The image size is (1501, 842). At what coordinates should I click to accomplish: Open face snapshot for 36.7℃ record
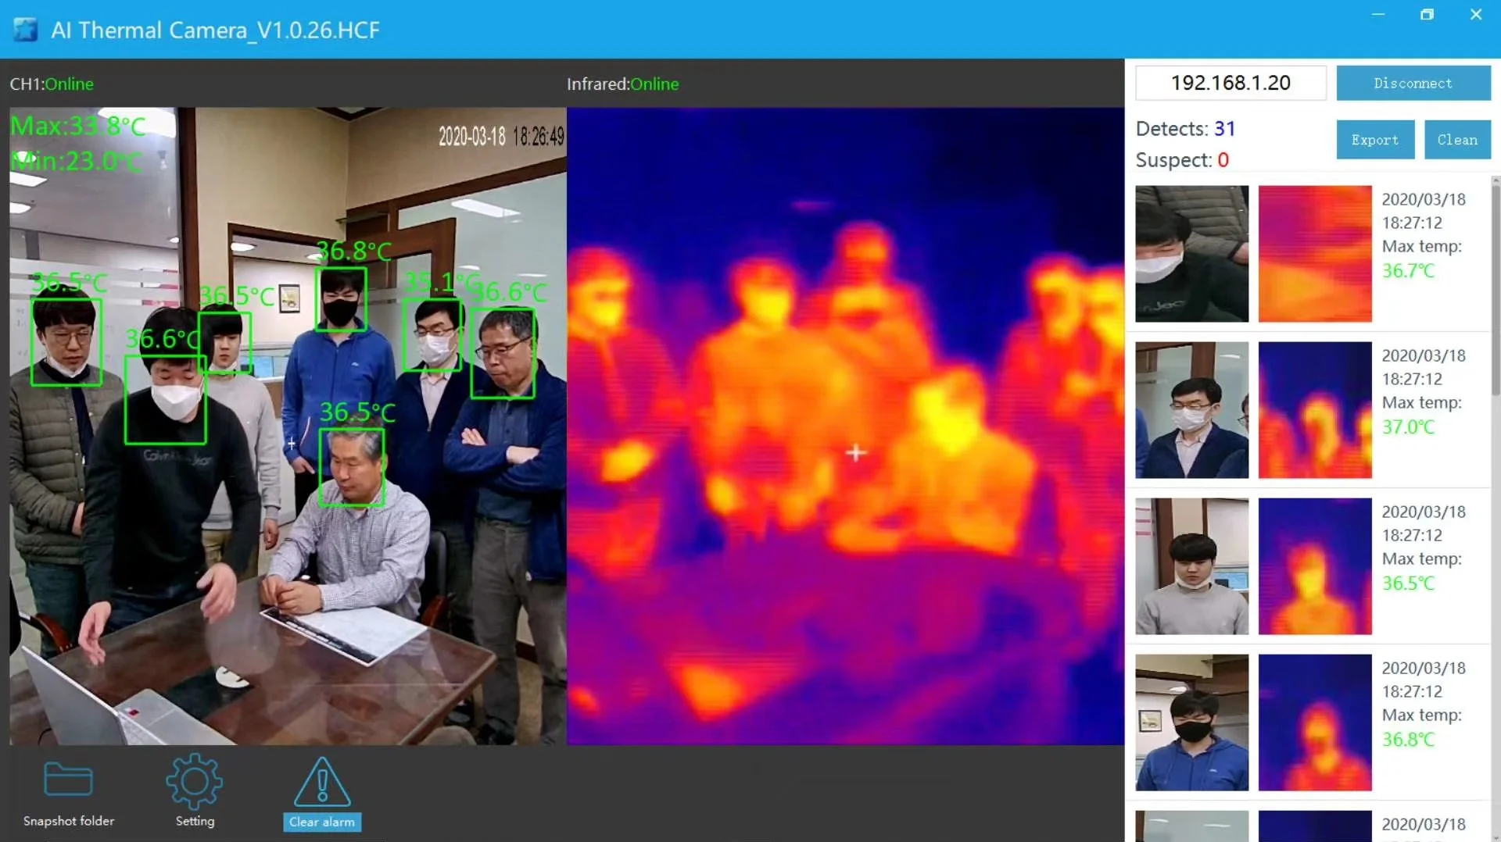click(1191, 254)
